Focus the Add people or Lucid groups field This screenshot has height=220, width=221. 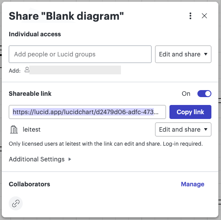coord(80,54)
